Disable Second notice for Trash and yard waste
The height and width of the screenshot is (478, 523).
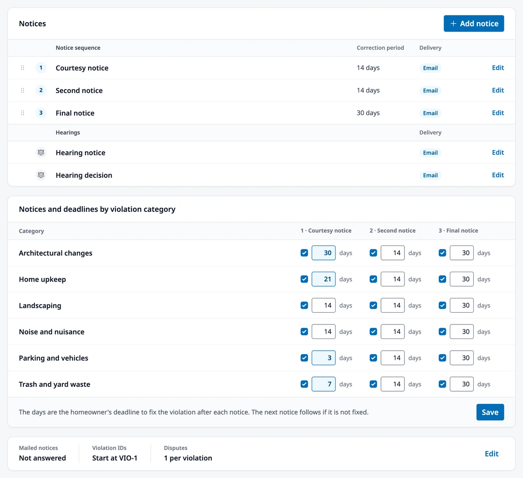374,384
